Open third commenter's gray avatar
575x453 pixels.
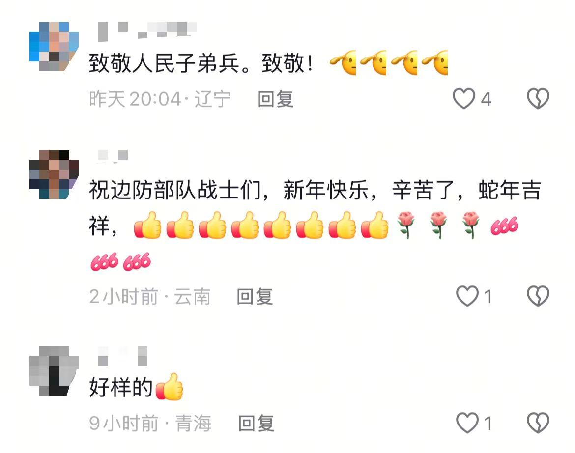tap(54, 371)
